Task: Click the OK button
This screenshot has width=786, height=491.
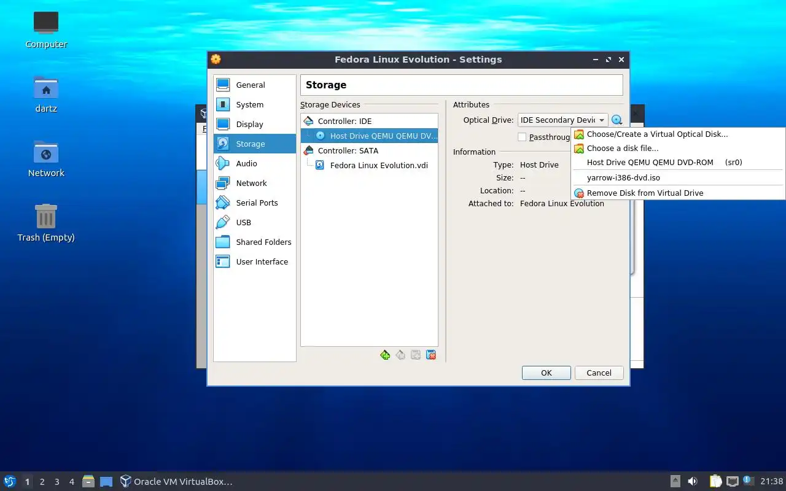Action: pyautogui.click(x=547, y=373)
